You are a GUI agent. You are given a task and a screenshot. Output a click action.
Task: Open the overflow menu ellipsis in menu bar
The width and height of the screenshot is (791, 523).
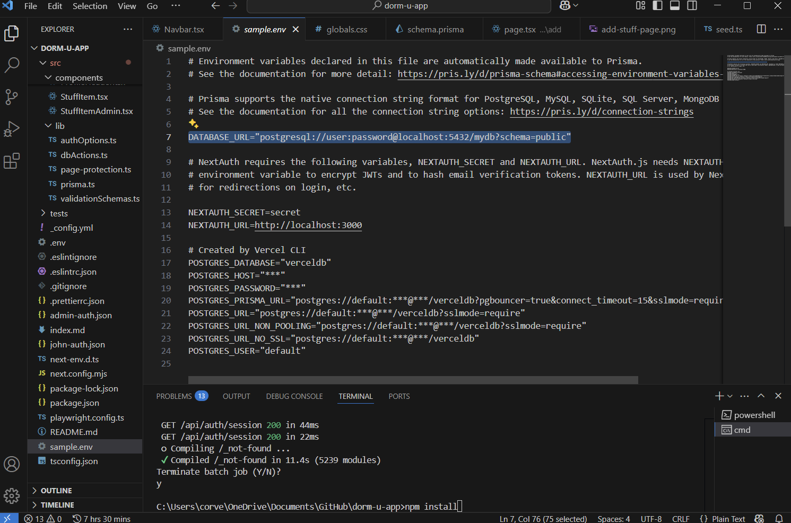[176, 6]
